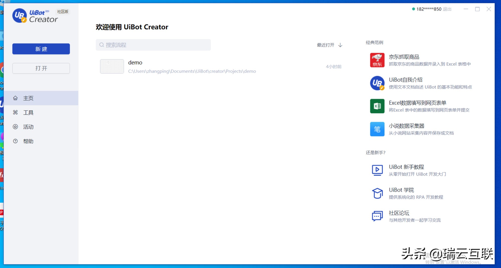
Task: Open the 京东抓取商品 title link
Action: click(x=404, y=57)
